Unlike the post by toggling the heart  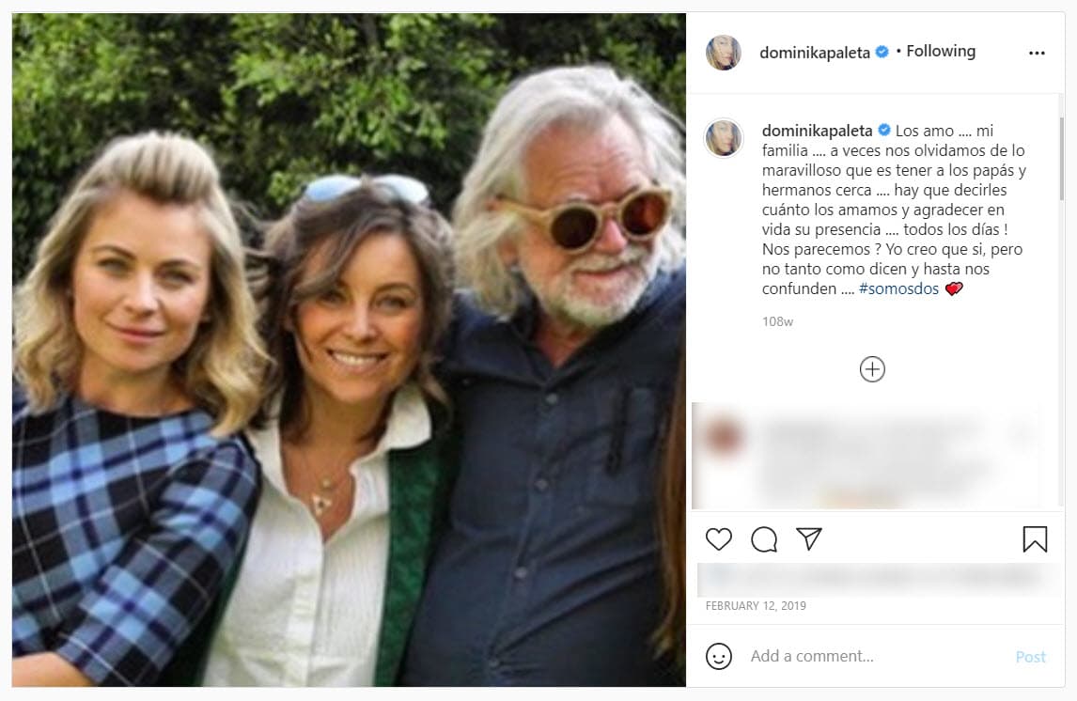click(x=719, y=538)
